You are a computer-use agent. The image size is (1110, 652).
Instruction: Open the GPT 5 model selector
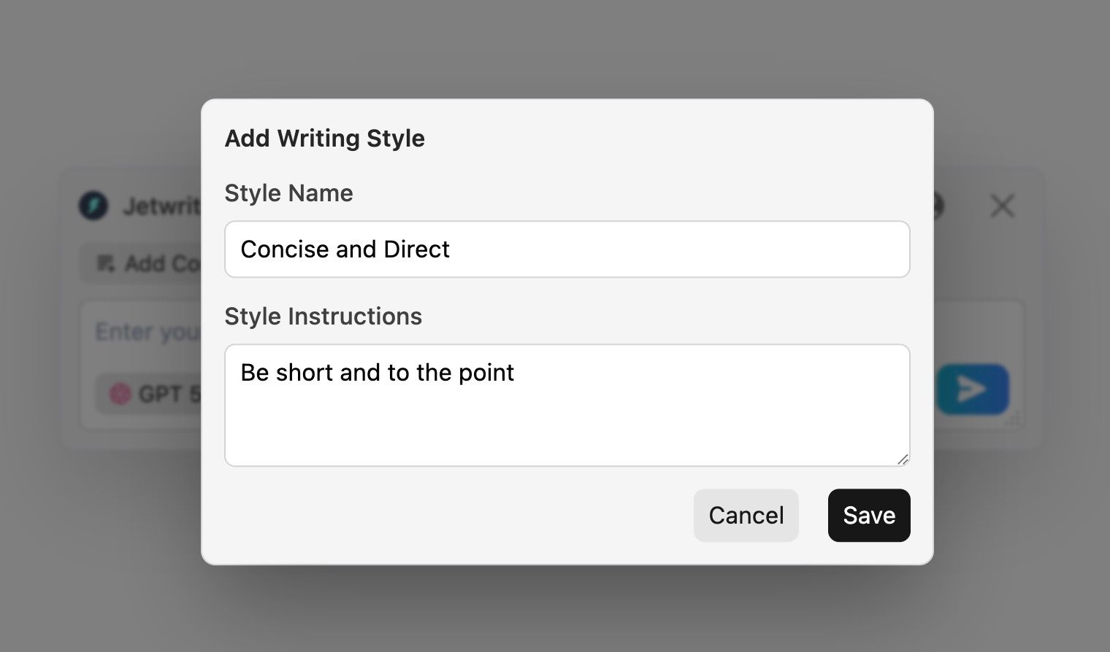click(x=149, y=394)
